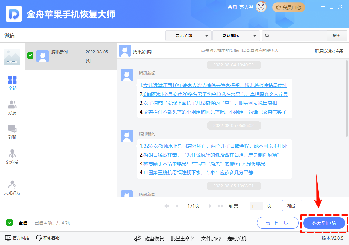Screen dimensions: 349x245
Task: Open the user avatar profile picture
Action: pos(261,7)
